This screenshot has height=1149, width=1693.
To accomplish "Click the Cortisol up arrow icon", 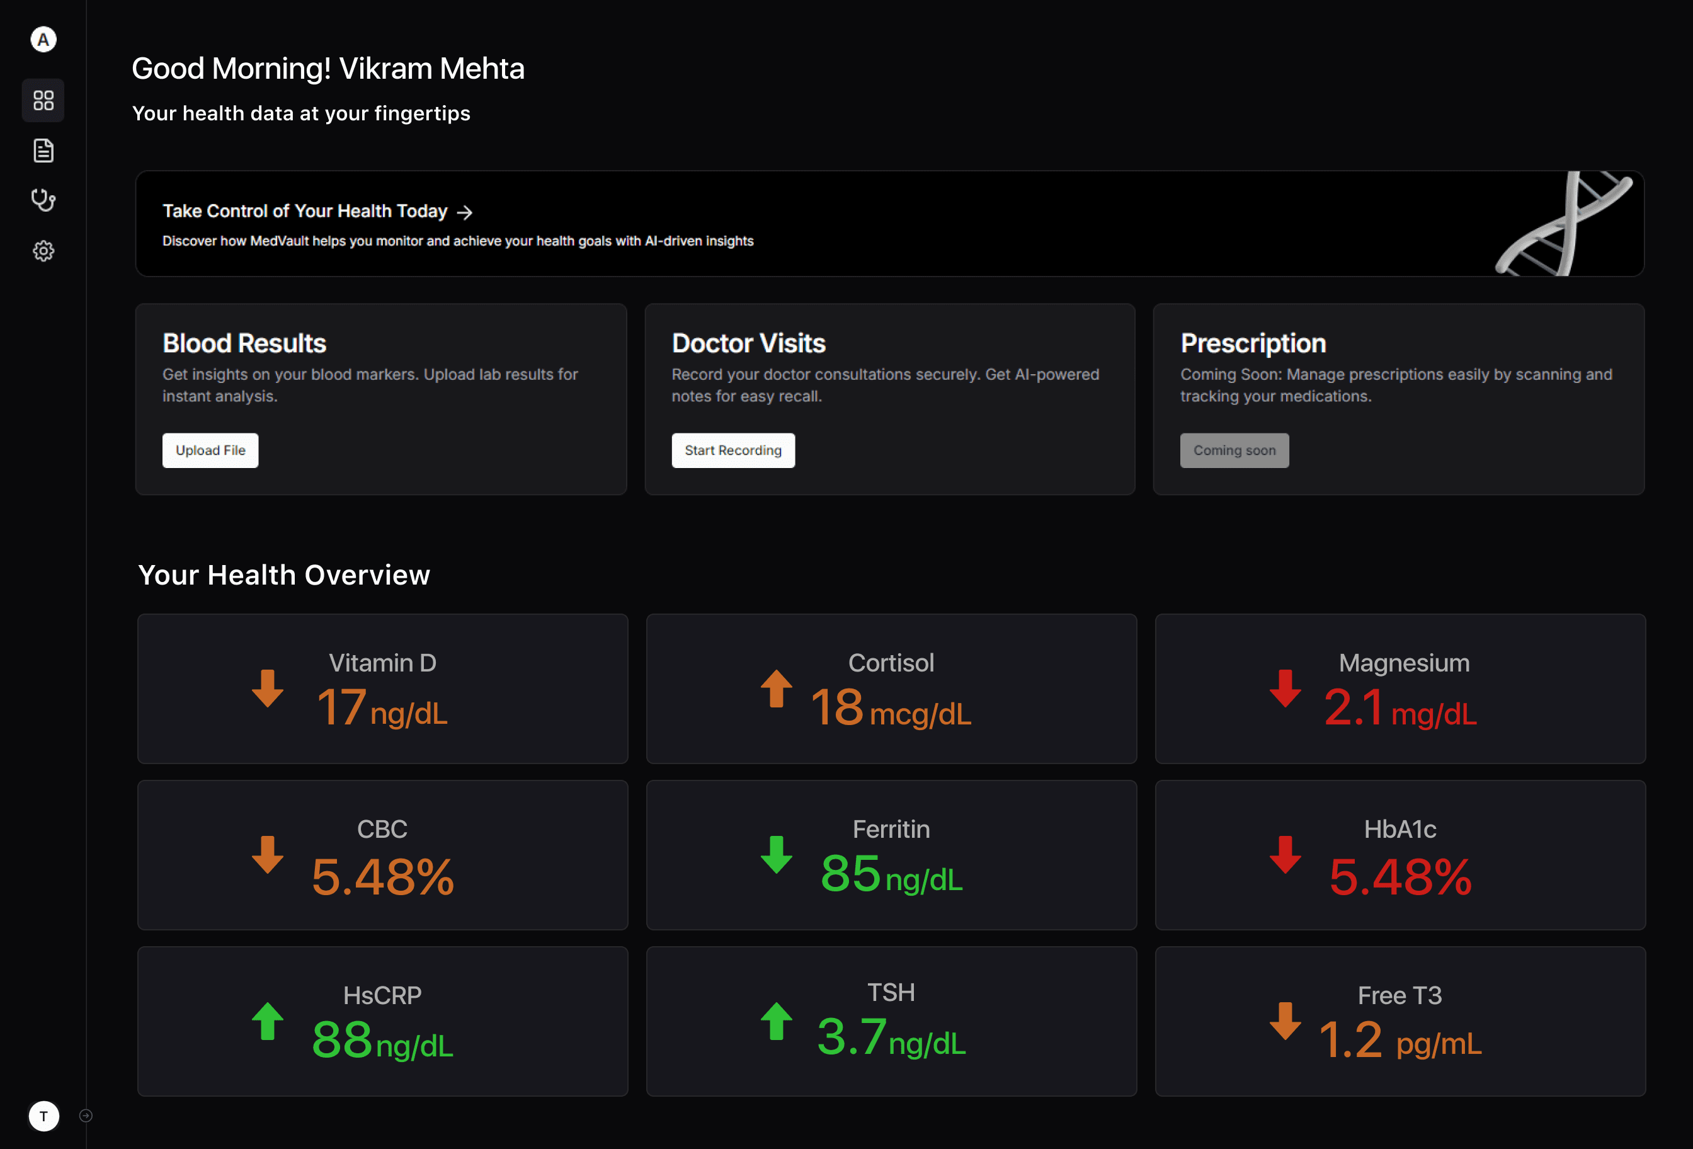I will click(777, 689).
